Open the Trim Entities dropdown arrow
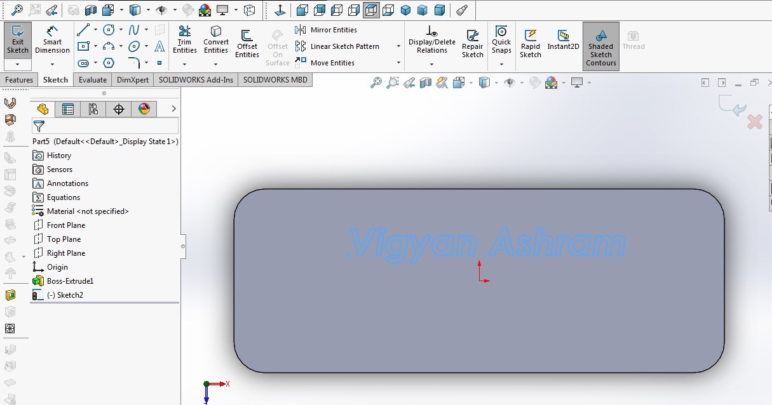Image resolution: width=772 pixels, height=405 pixels. (185, 65)
